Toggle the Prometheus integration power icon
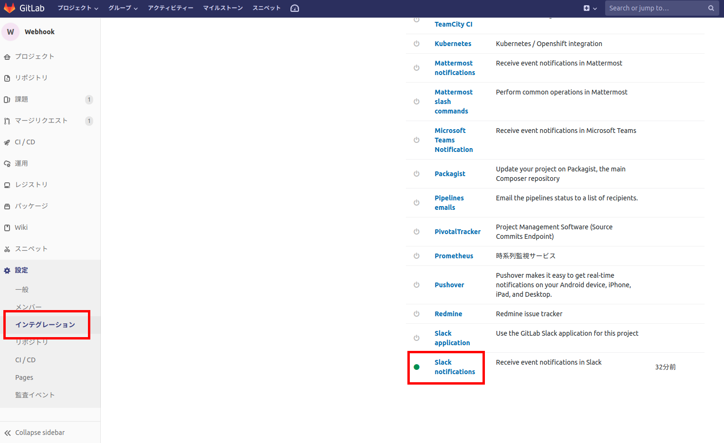This screenshot has height=443, width=724. pyautogui.click(x=416, y=255)
